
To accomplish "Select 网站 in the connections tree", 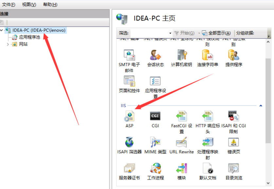I will click(x=20, y=44).
